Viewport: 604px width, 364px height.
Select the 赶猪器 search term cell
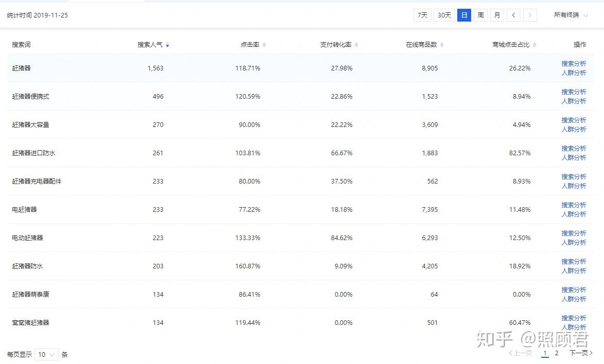[21, 68]
